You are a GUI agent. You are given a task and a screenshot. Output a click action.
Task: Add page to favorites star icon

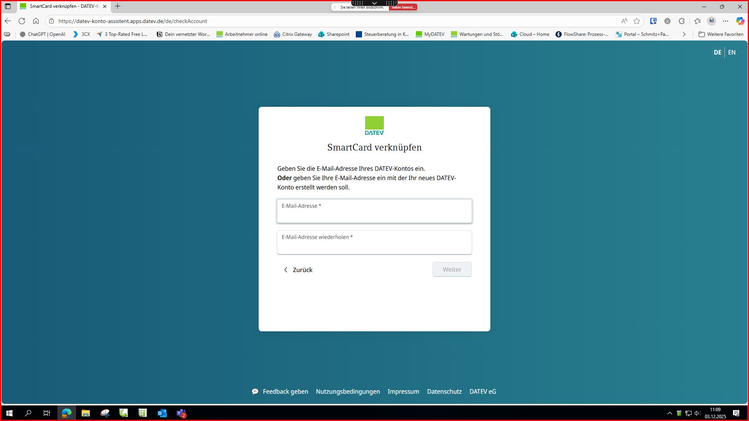[x=637, y=21]
